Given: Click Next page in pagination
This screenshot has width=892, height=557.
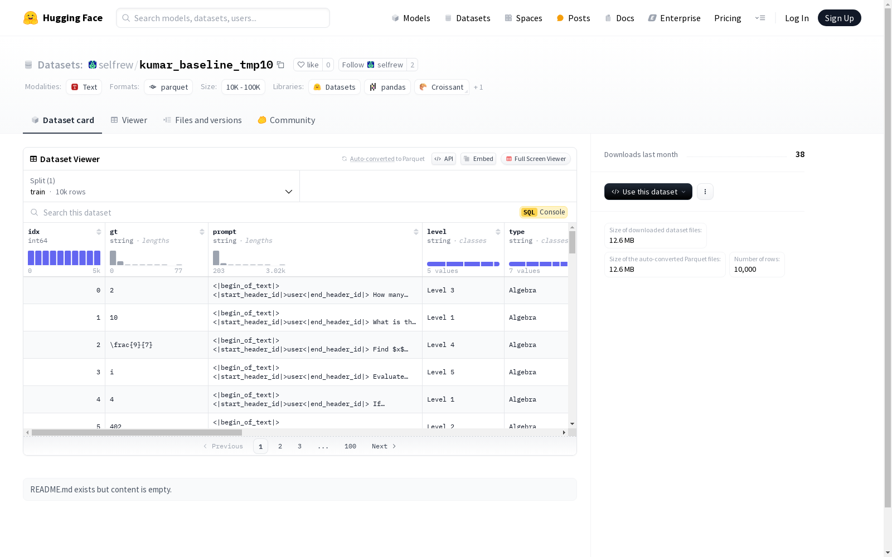Looking at the screenshot, I should coord(384,446).
